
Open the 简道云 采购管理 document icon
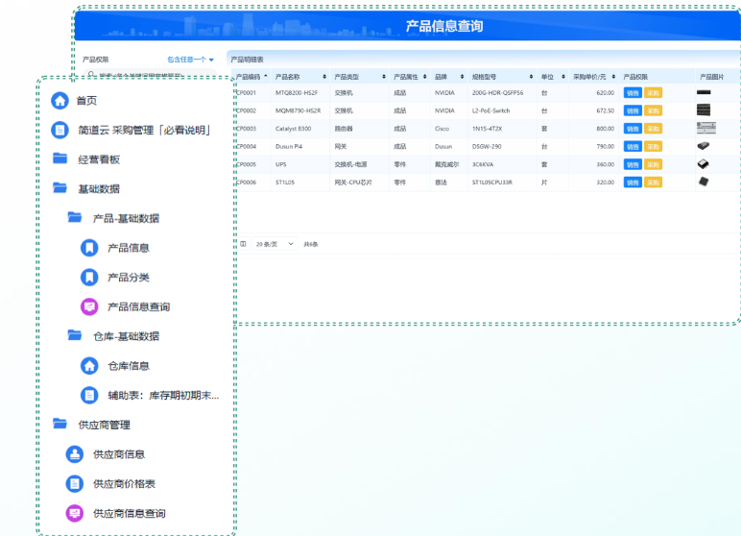click(60, 130)
